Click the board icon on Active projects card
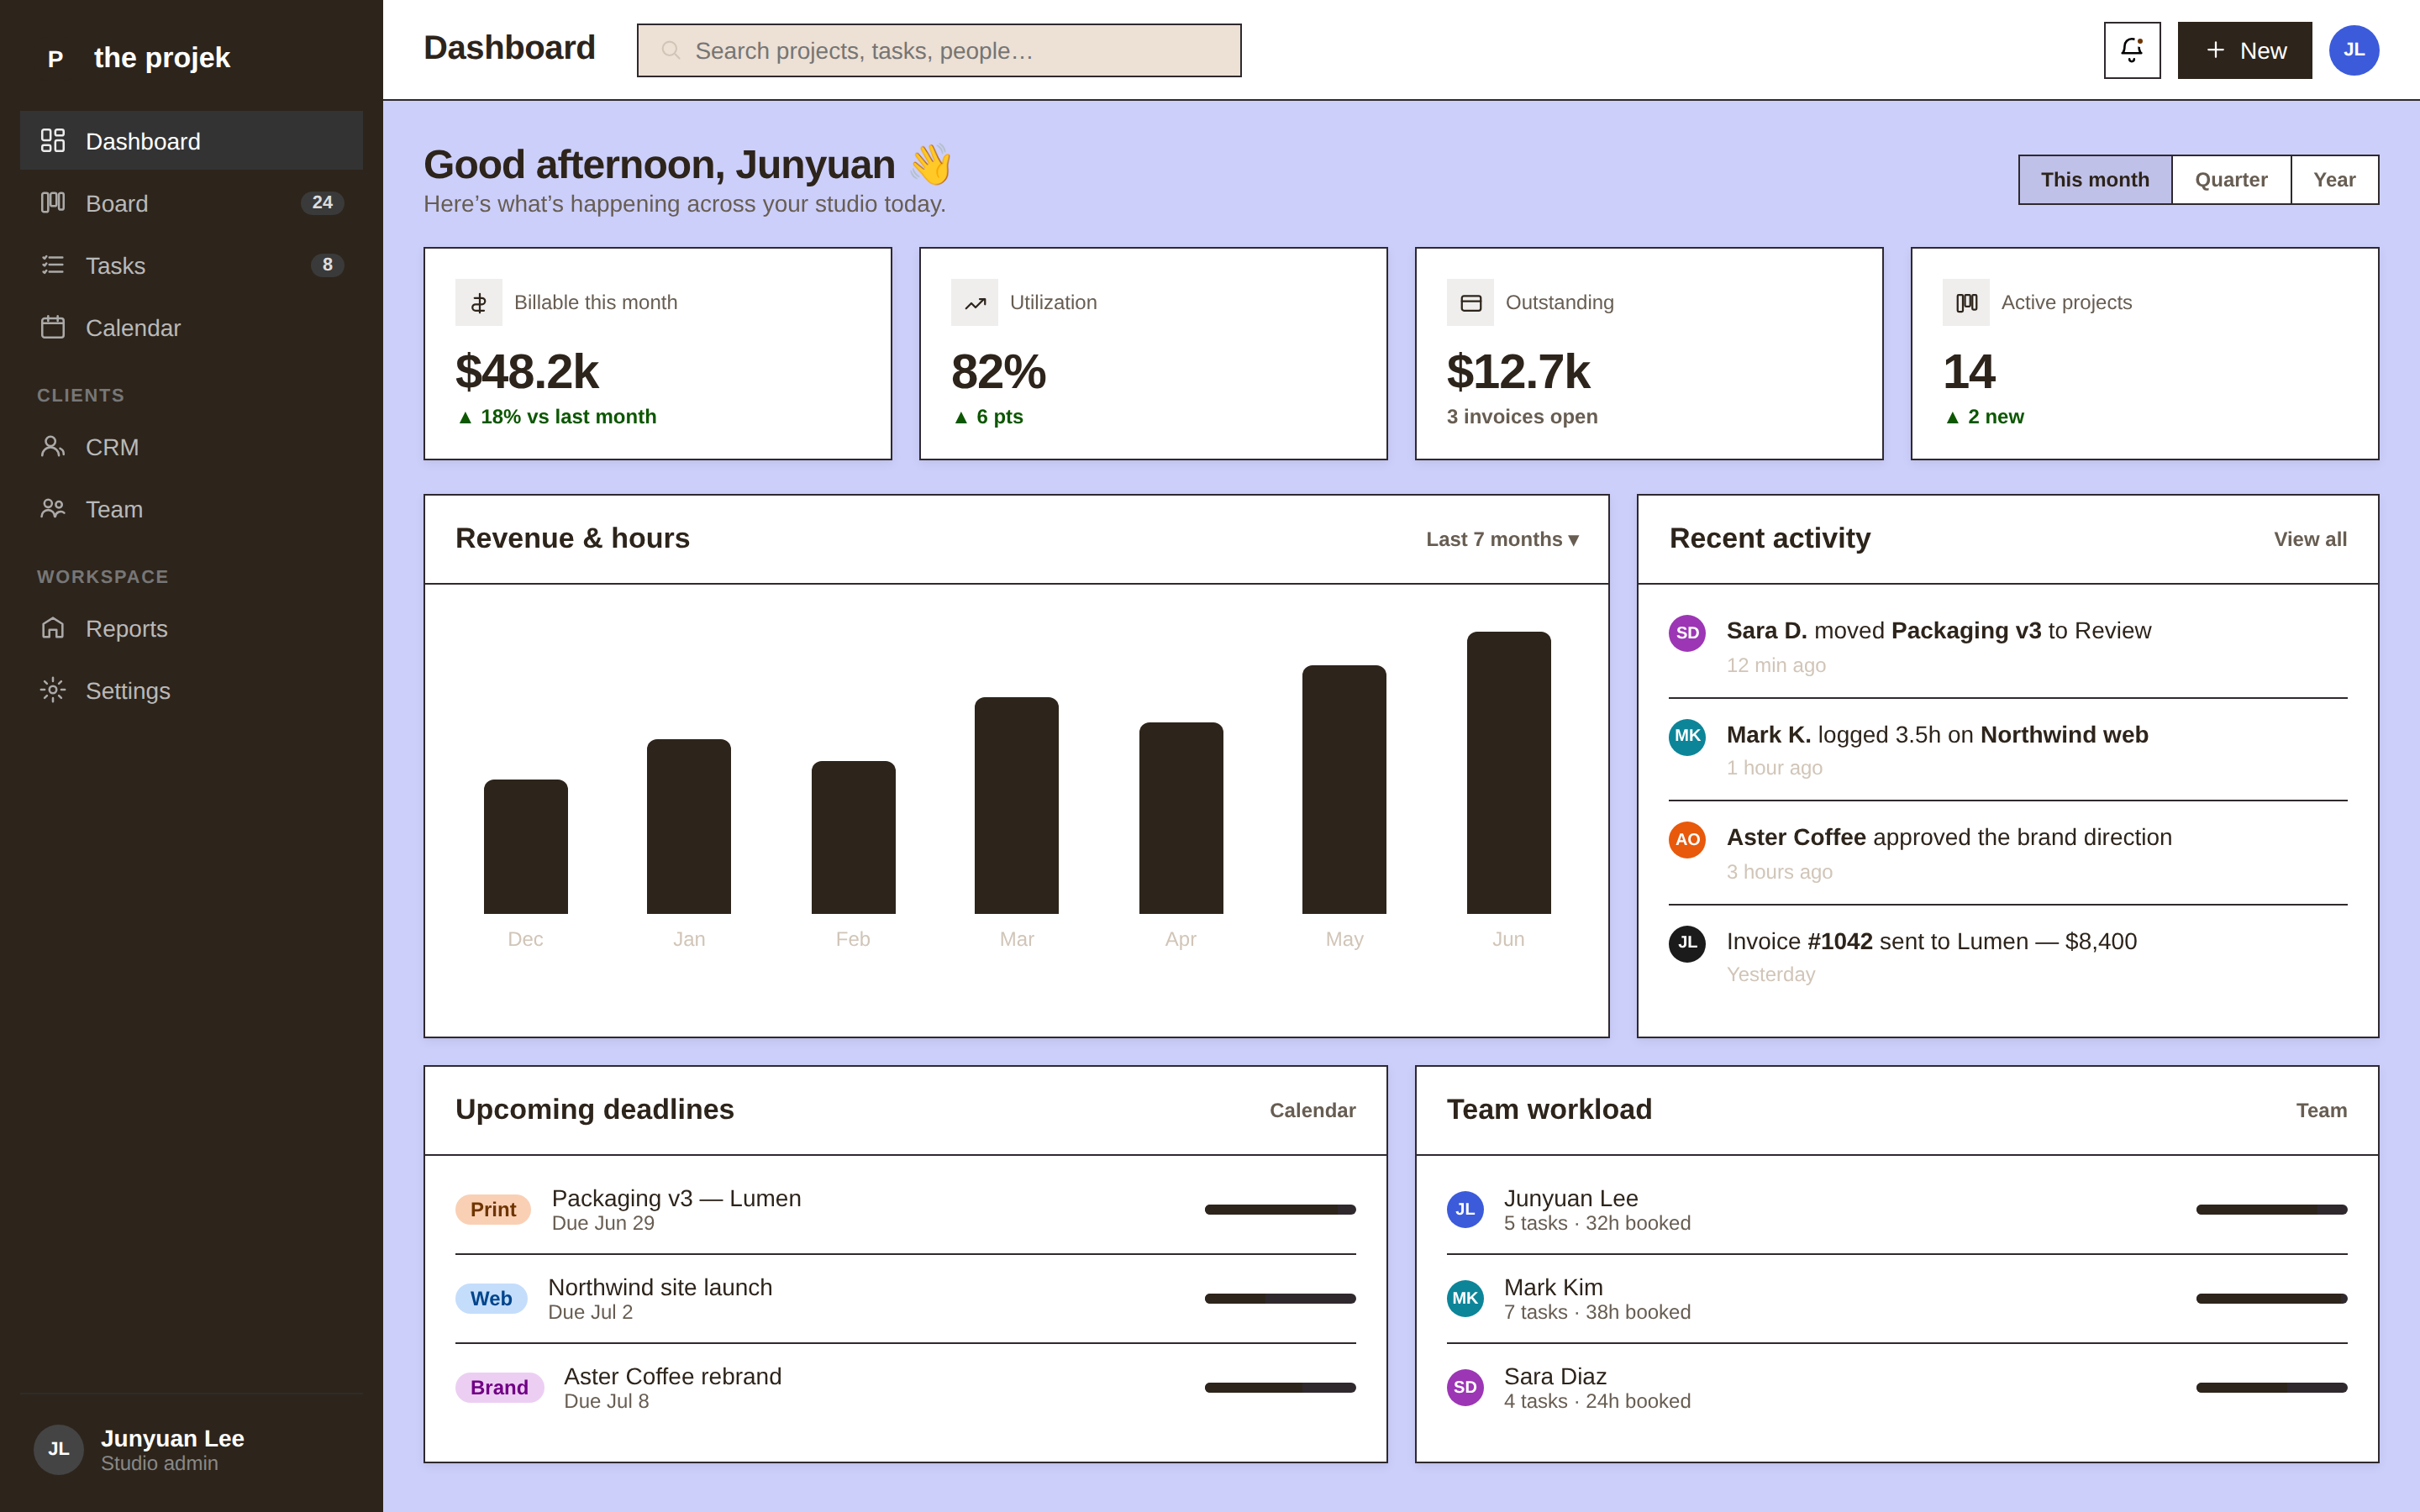 pos(1966,302)
